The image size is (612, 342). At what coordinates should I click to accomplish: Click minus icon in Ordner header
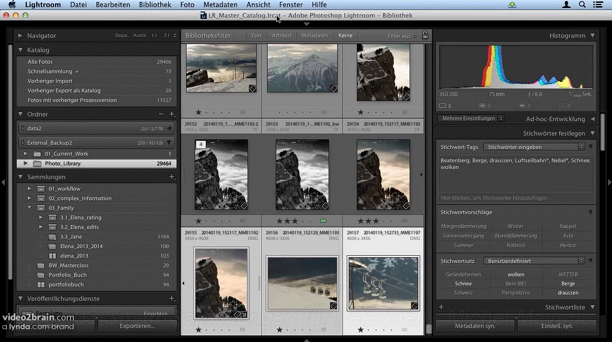[x=161, y=114]
